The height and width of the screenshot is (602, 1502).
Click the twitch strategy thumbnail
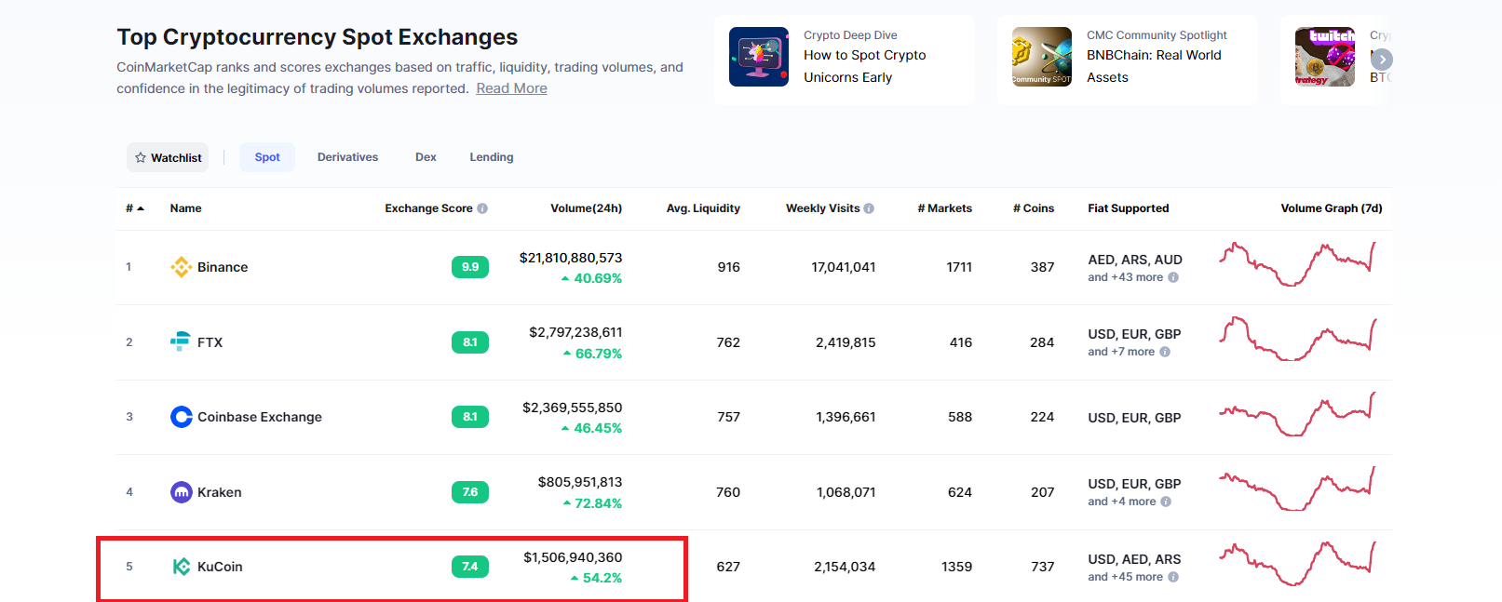[x=1325, y=57]
